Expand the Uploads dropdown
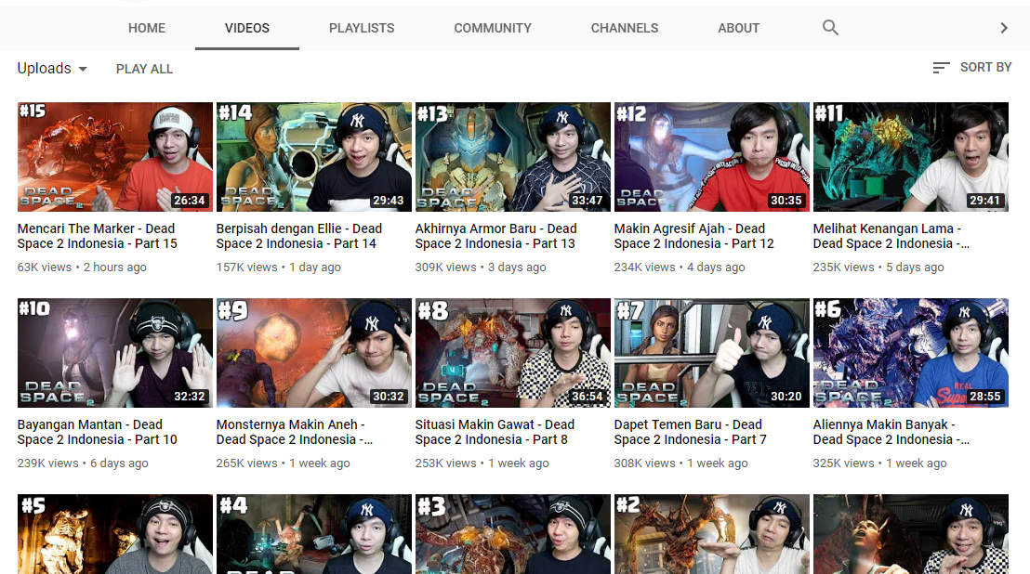 (53, 68)
